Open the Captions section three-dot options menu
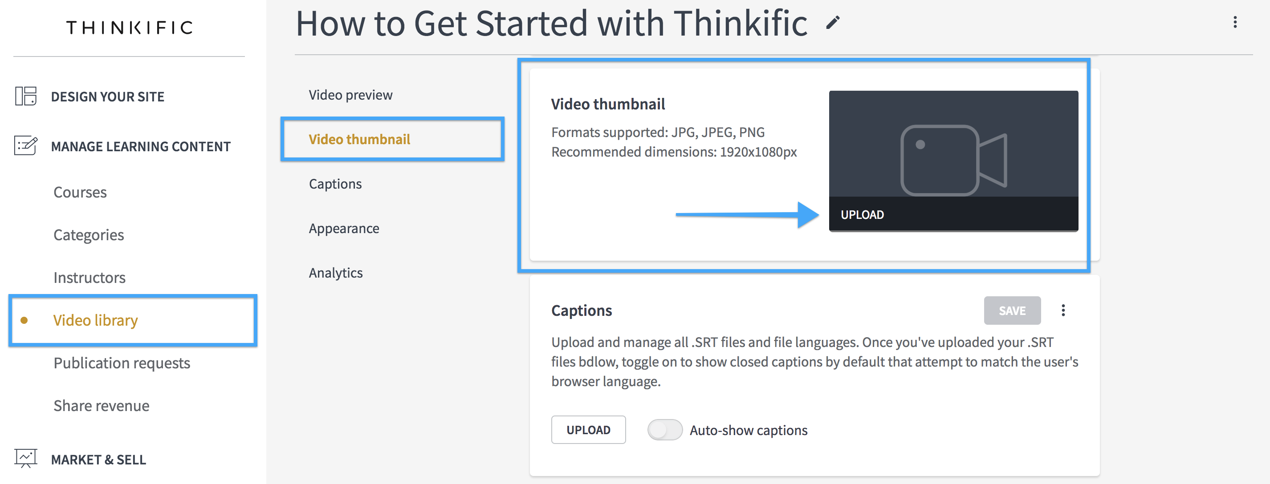 pyautogui.click(x=1063, y=310)
